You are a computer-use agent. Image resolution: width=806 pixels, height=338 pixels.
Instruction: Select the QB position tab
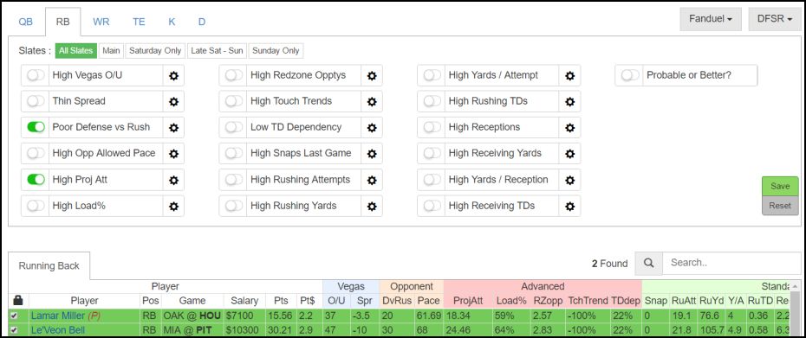click(x=26, y=22)
